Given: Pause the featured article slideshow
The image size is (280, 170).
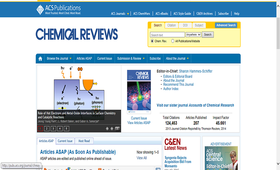Looking at the screenshot, I should tap(117, 129).
